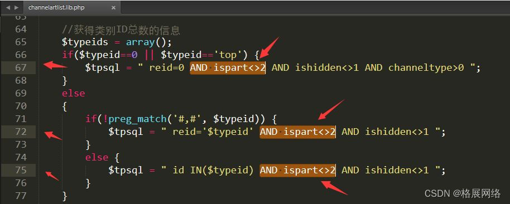Click the 'top' string on line 66
This screenshot has height=204, width=510.
(x=228, y=55)
